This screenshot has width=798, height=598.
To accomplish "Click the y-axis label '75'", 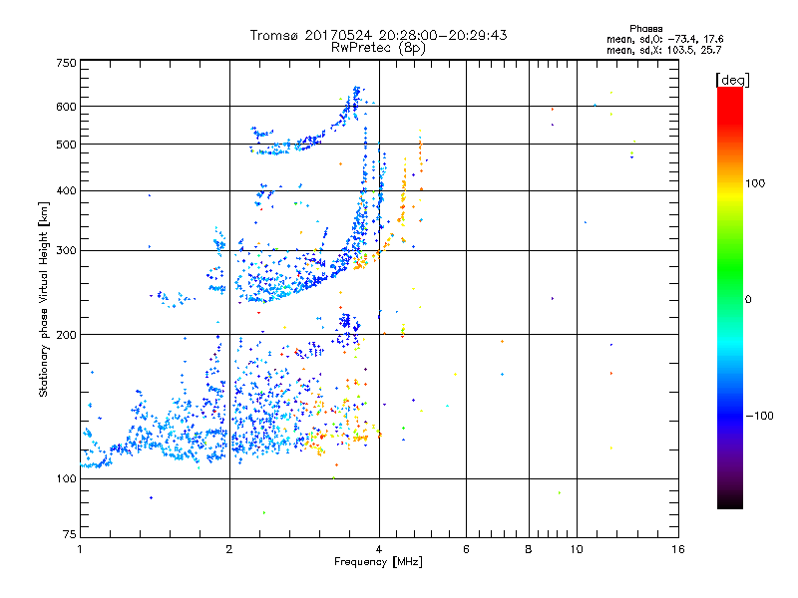I will pyautogui.click(x=70, y=534).
